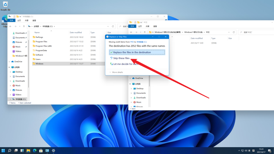Open File tab in 中文 window ribbon
This screenshot has height=154, width=274.
tap(132, 26)
